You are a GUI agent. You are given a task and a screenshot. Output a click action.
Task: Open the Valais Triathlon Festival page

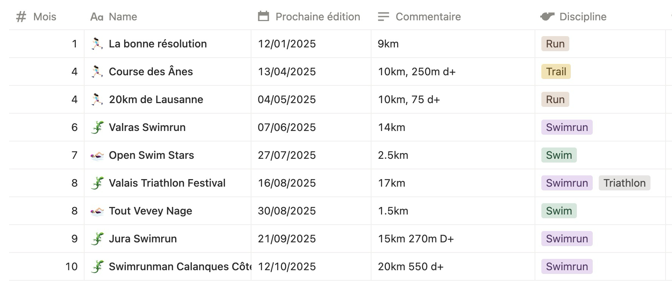[167, 183]
